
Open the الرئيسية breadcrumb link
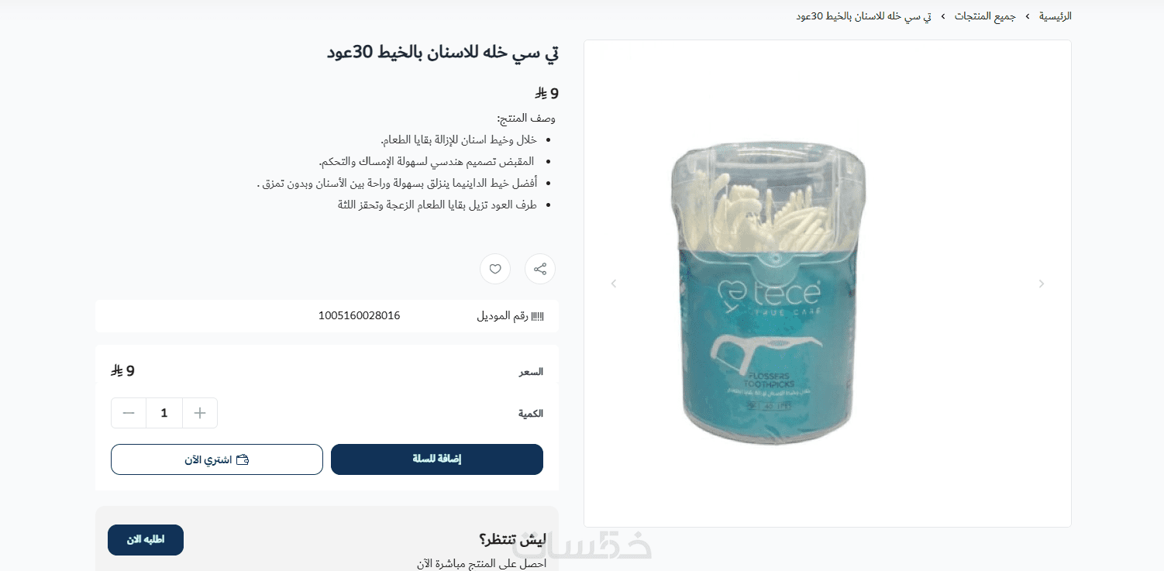pos(1055,16)
